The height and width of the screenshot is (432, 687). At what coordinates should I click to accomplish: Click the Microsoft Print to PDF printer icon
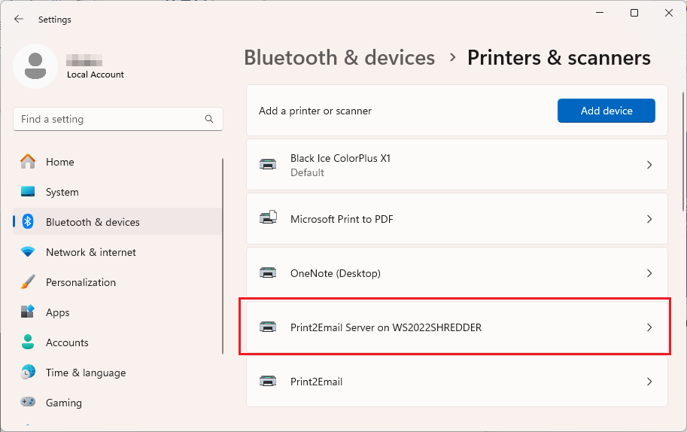click(268, 219)
